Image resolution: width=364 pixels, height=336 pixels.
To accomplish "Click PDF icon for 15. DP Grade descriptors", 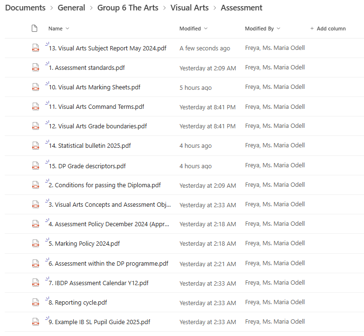I will point(36,165).
